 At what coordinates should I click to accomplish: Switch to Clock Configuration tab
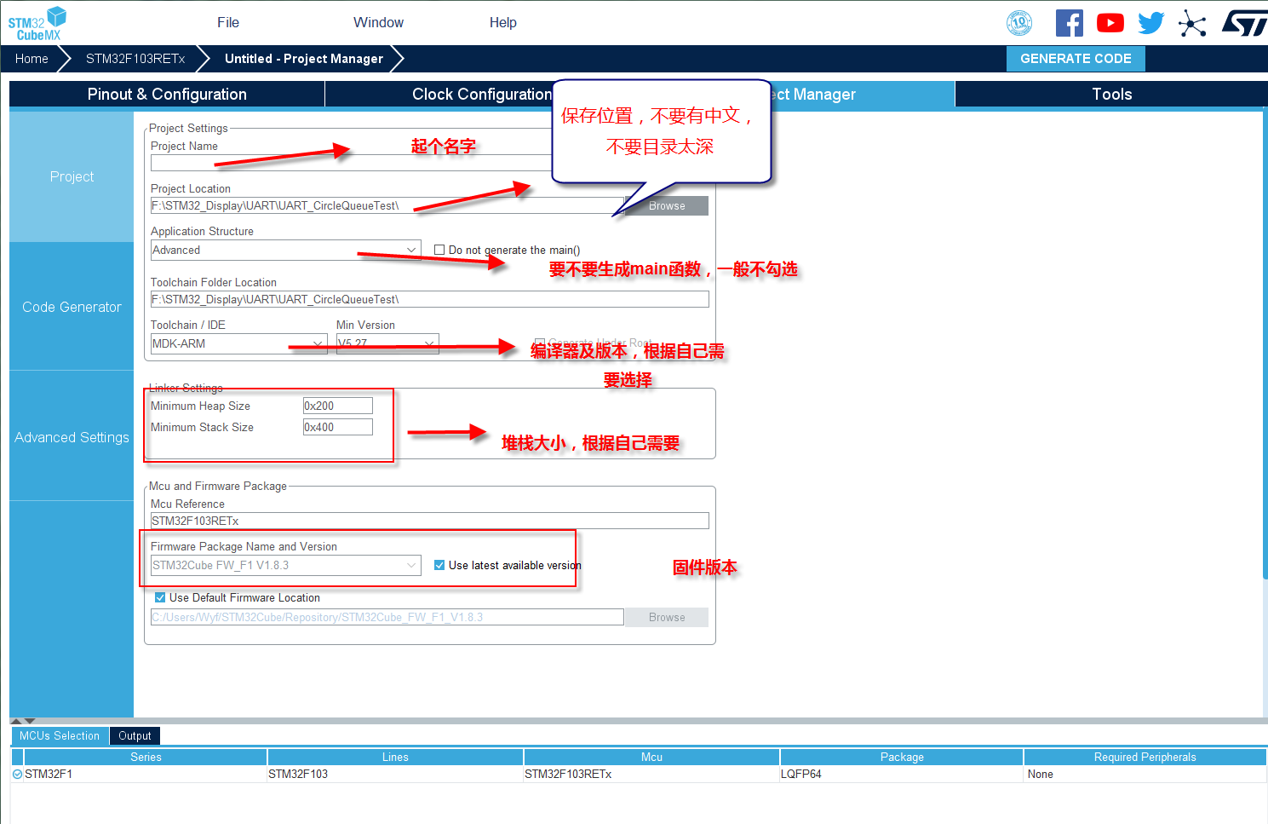[482, 95]
